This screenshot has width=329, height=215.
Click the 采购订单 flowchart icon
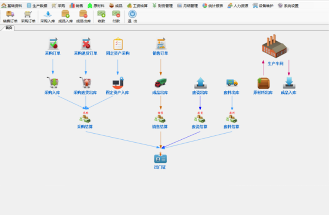coord(53,44)
